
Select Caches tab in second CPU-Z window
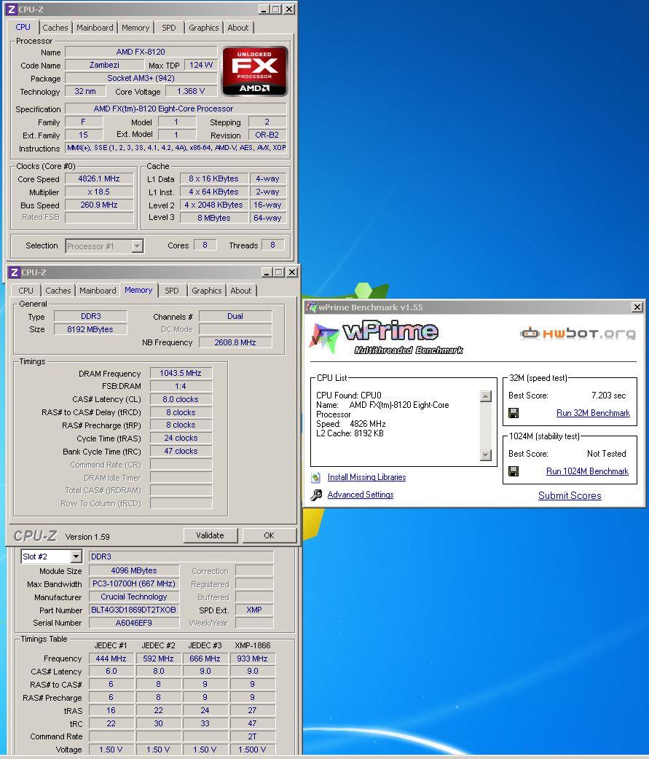pyautogui.click(x=58, y=291)
